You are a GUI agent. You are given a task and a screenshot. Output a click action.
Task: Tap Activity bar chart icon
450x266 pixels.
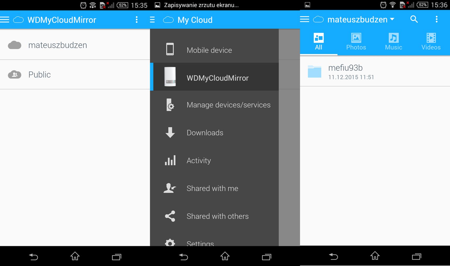pyautogui.click(x=170, y=160)
